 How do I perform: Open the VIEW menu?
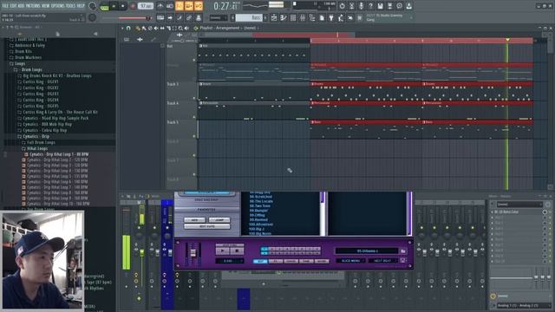click(46, 6)
